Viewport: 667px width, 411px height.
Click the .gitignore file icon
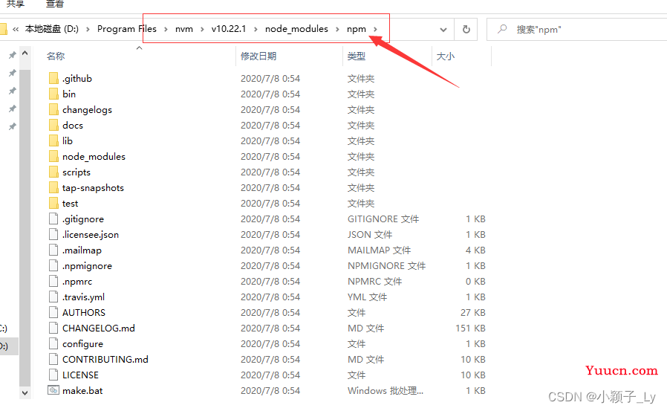[x=53, y=219]
